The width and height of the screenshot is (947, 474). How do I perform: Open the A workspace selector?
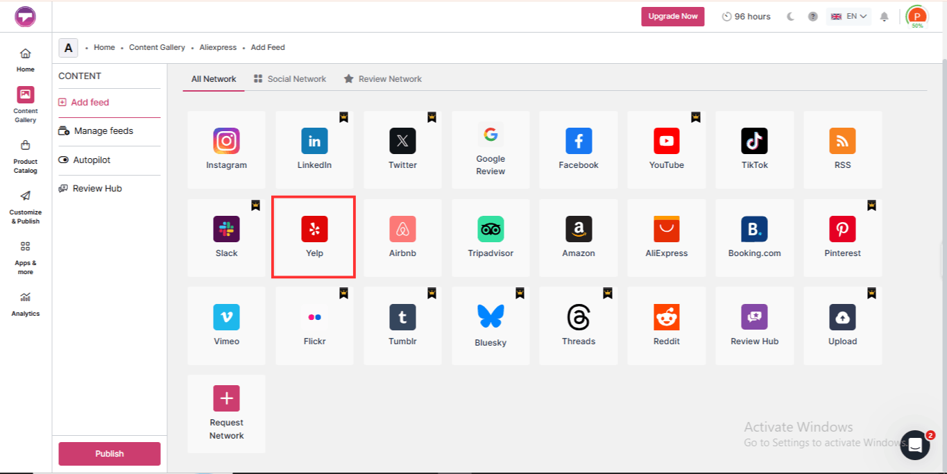[68, 48]
